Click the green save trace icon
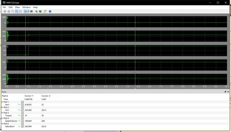The width and height of the screenshot is (231, 132). click(x=40, y=11)
